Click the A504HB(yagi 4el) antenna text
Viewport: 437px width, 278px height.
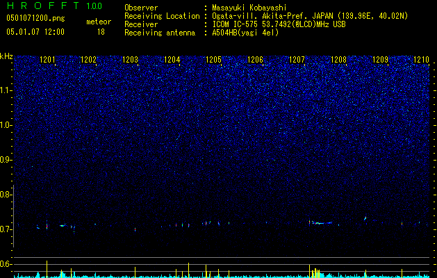pos(245,33)
